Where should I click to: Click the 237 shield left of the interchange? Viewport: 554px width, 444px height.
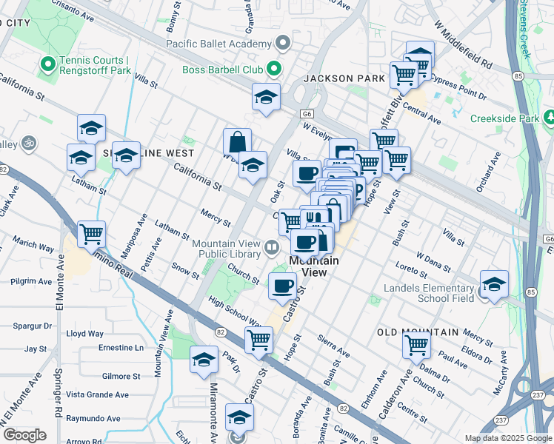click(501, 420)
